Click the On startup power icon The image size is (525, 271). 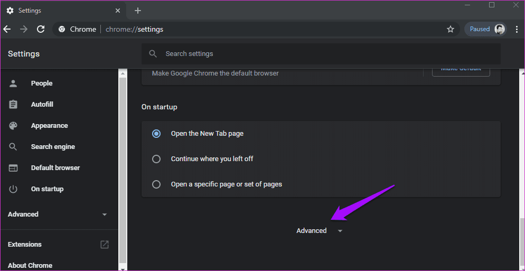click(x=13, y=189)
